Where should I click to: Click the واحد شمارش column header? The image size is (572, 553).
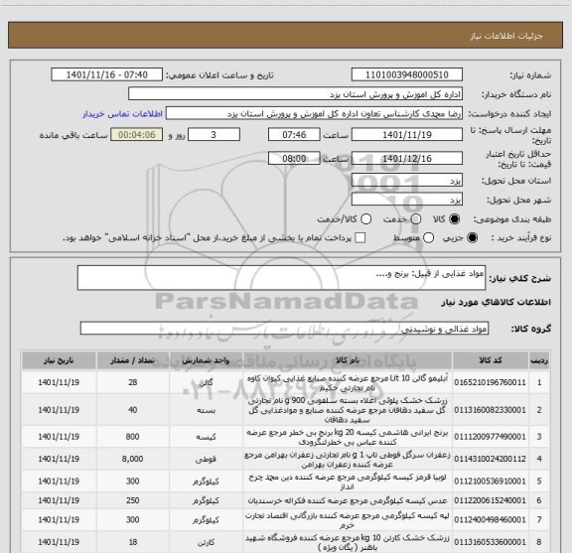[x=206, y=360]
